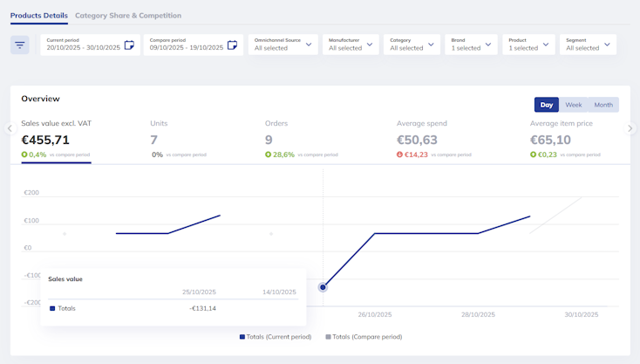Click red indicator beside €14,23
The height and width of the screenshot is (364, 640).
click(x=400, y=155)
